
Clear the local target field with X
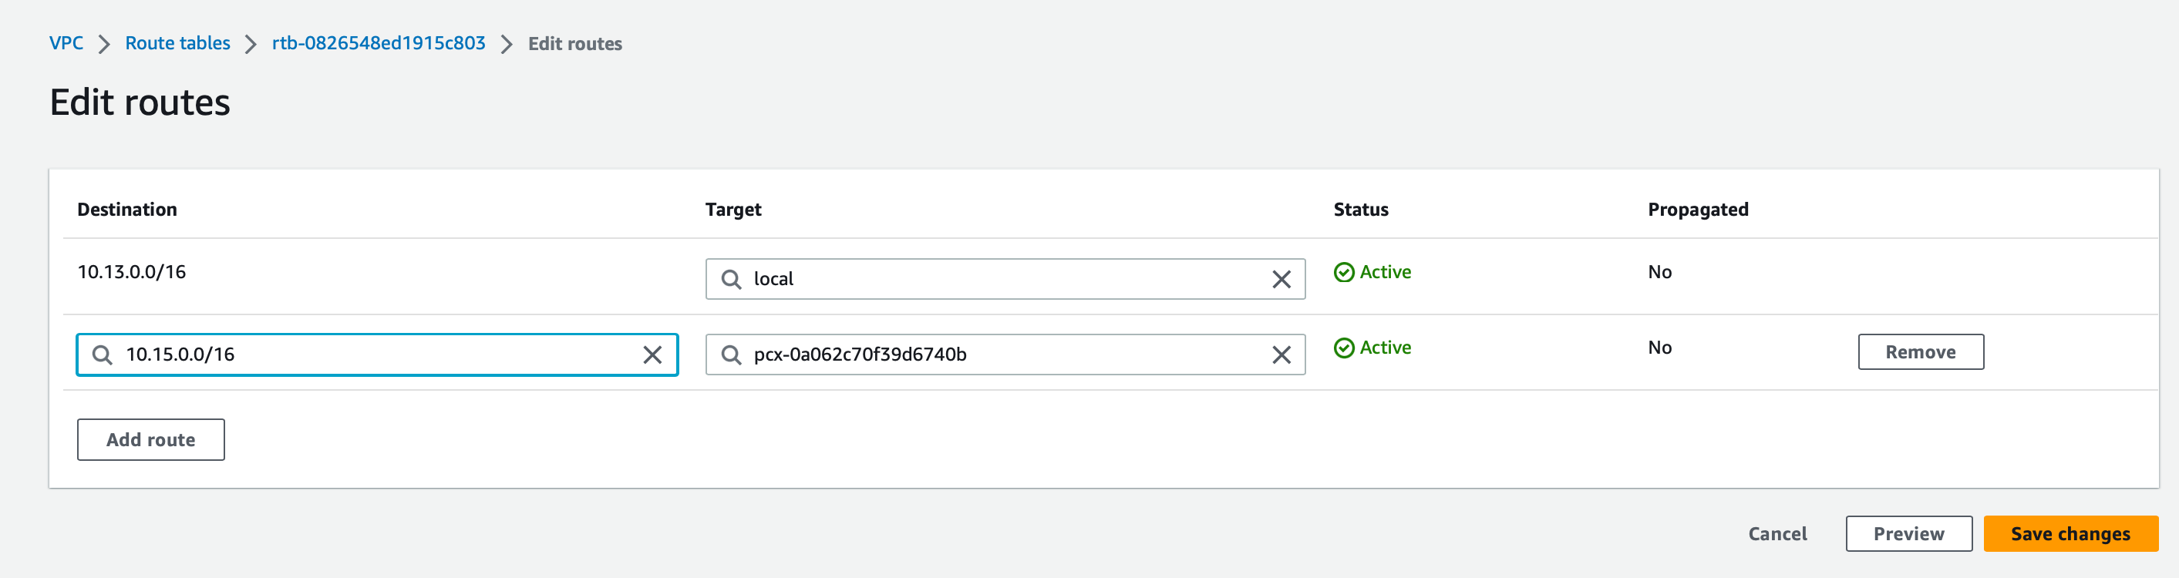[1281, 279]
